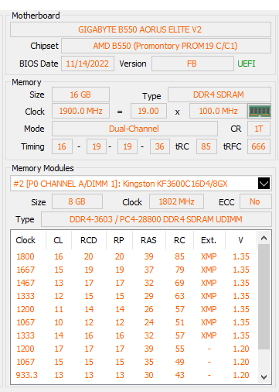This screenshot has width=279, height=392.
Task: Click the DDR4 SDRAM type field
Action: (219, 95)
